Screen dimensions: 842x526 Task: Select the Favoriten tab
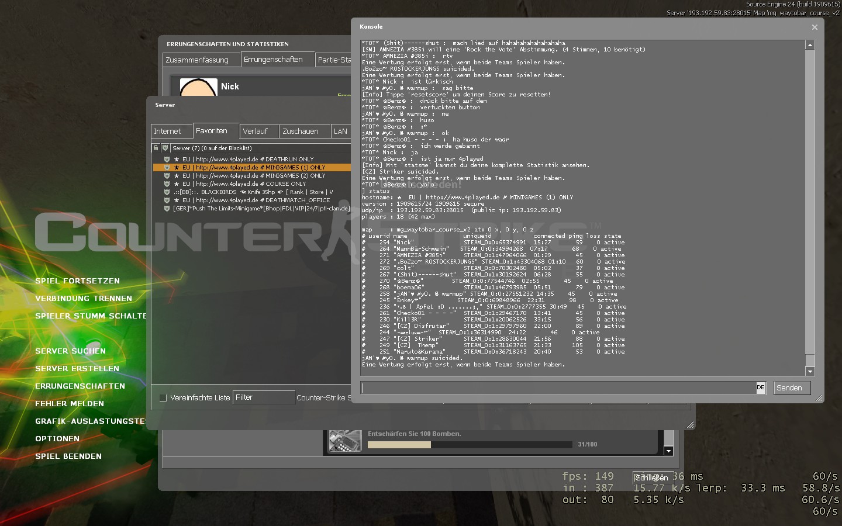coord(216,131)
